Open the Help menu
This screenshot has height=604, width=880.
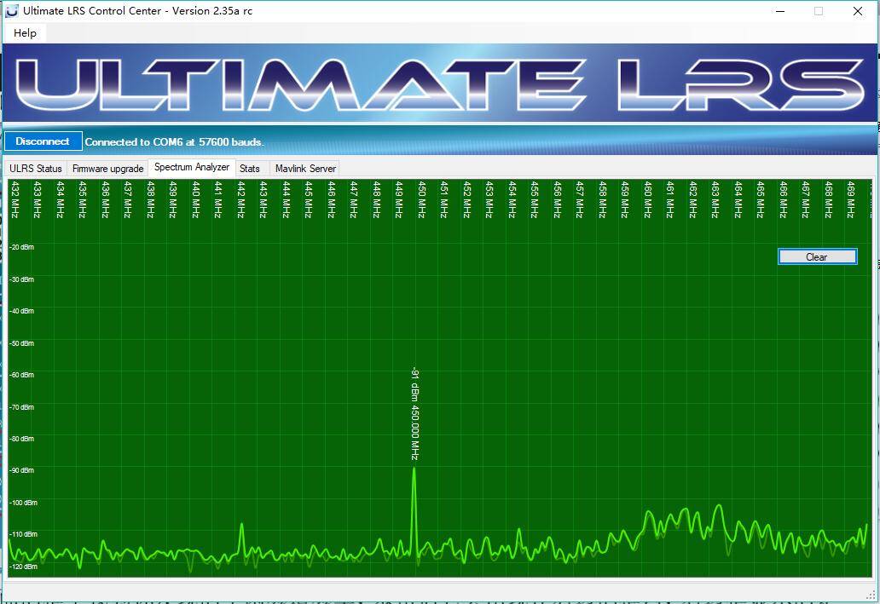(x=25, y=33)
